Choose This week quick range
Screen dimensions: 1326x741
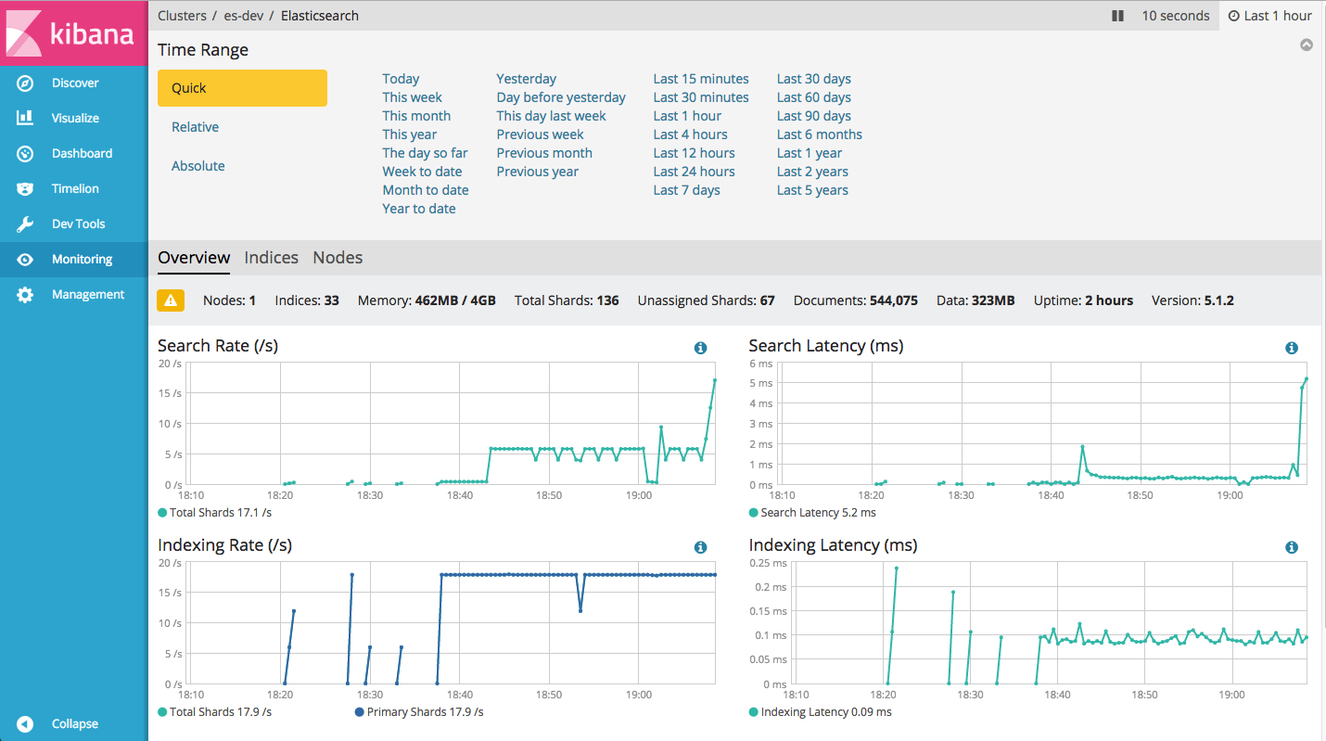click(x=412, y=97)
